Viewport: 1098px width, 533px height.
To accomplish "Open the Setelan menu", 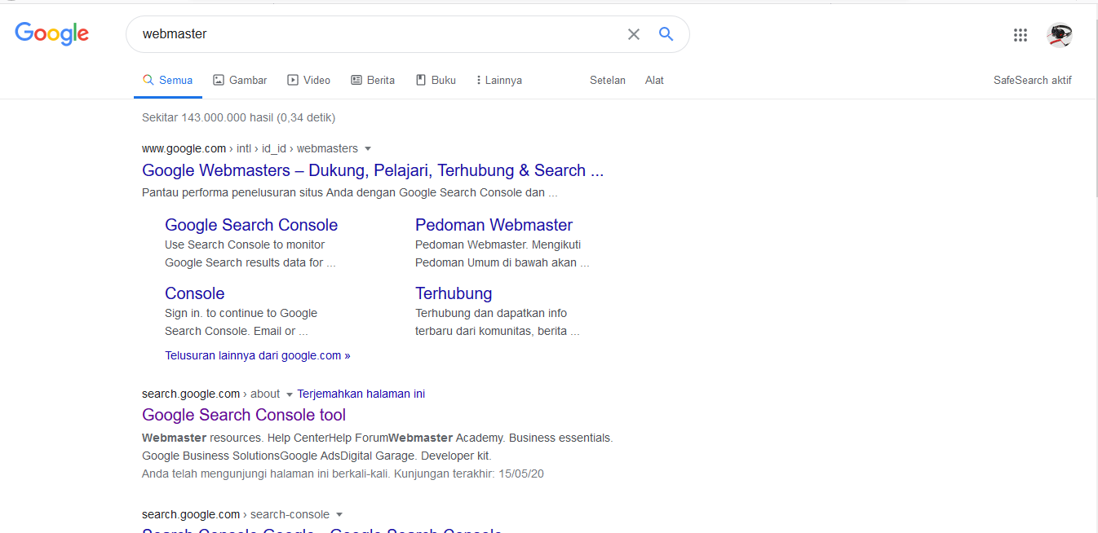I will click(x=607, y=80).
